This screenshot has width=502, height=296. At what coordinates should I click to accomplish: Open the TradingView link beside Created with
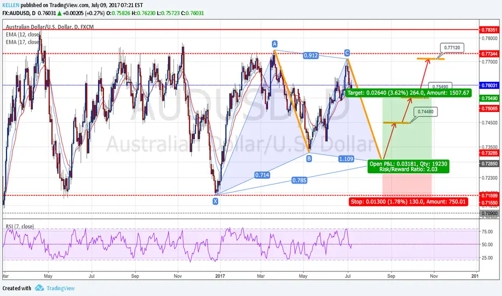(x=60, y=288)
